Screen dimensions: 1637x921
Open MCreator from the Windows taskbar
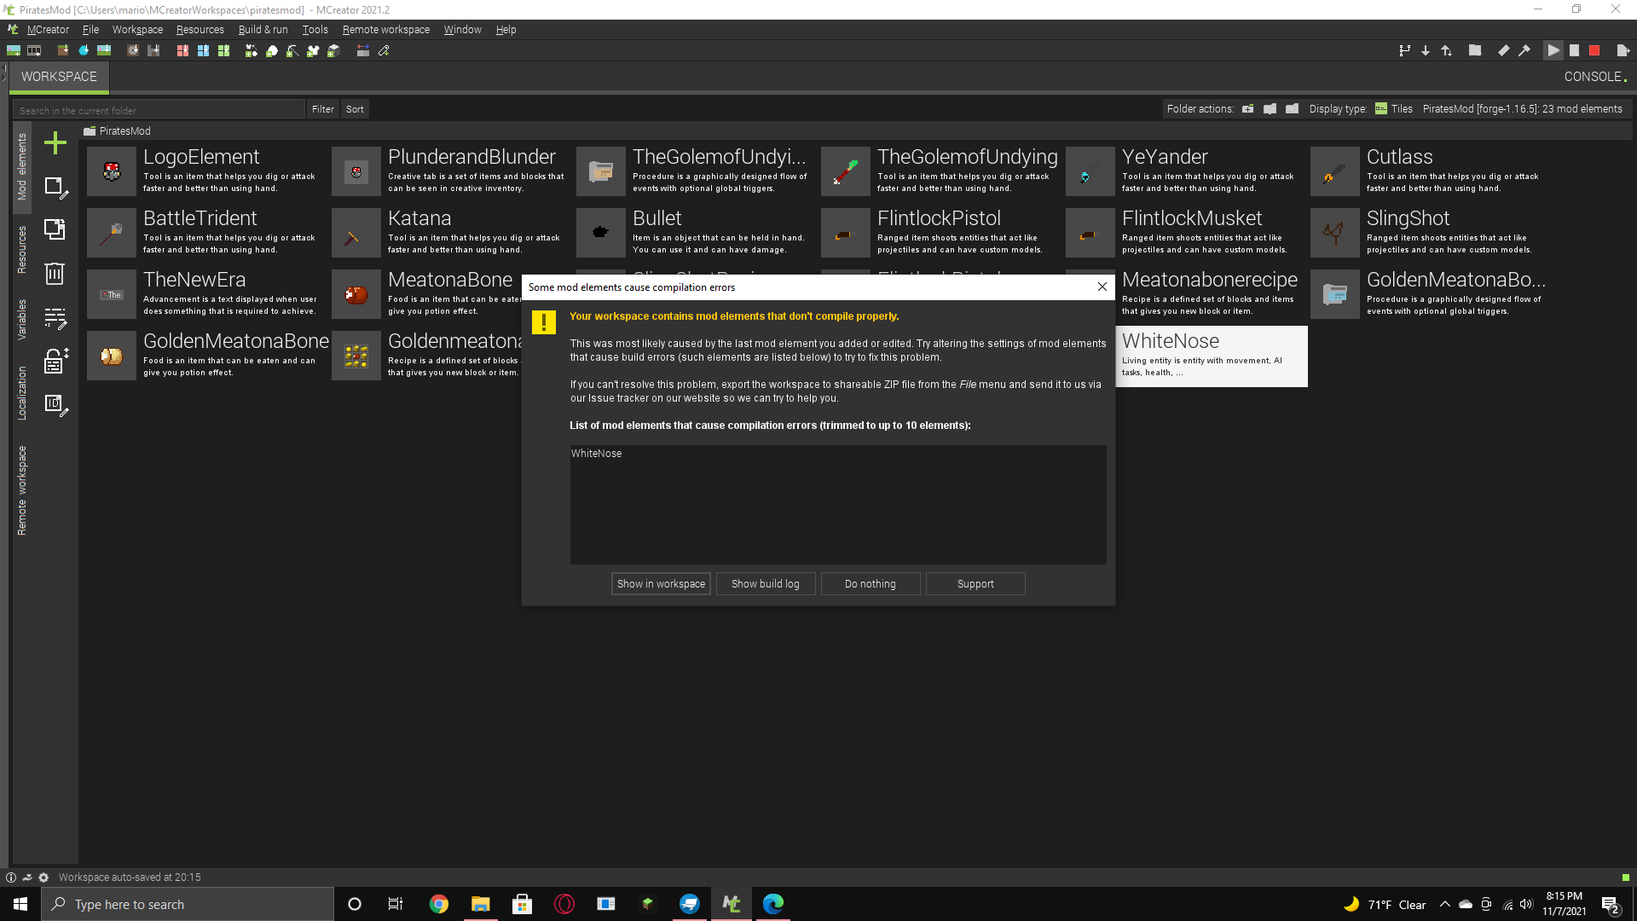point(731,904)
